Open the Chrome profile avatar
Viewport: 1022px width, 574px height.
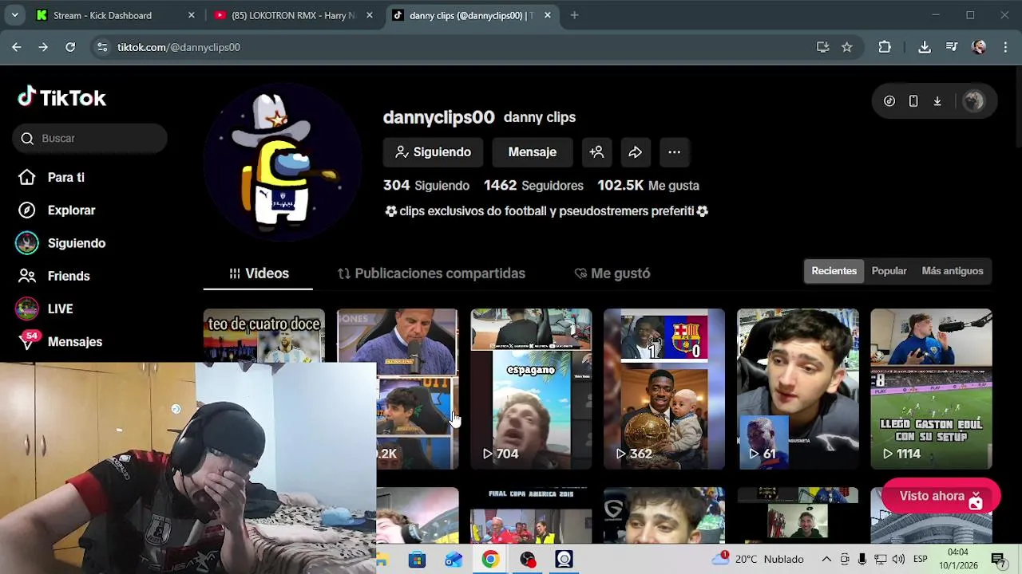[979, 47]
